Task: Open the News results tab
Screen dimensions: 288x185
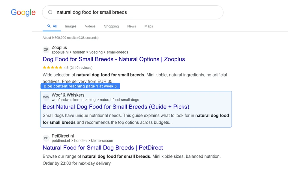Action: pyautogui.click(x=131, y=26)
